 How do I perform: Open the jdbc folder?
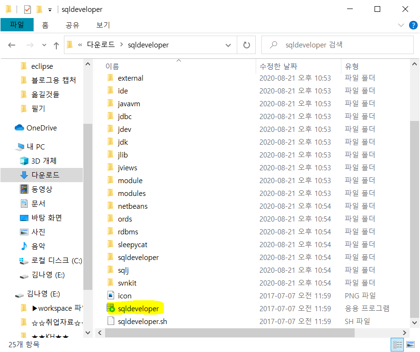click(125, 116)
